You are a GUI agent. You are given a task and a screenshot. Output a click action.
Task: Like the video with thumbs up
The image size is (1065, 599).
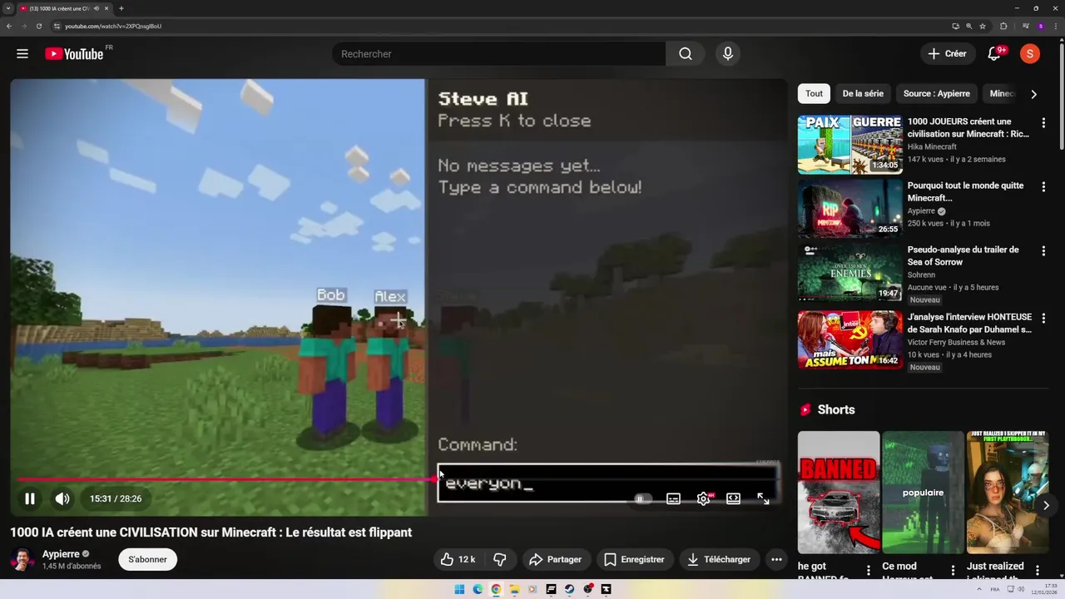coord(458,559)
